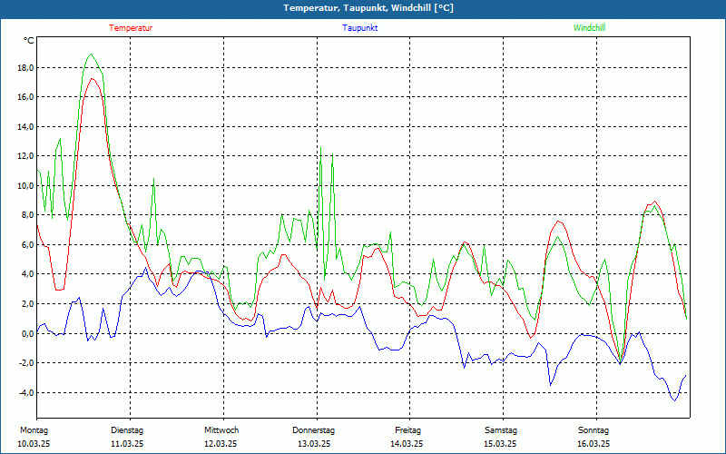Click the date 11.03.25
The width and height of the screenshot is (726, 454).
coord(127,444)
